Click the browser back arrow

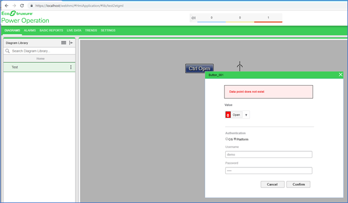coord(7,6)
